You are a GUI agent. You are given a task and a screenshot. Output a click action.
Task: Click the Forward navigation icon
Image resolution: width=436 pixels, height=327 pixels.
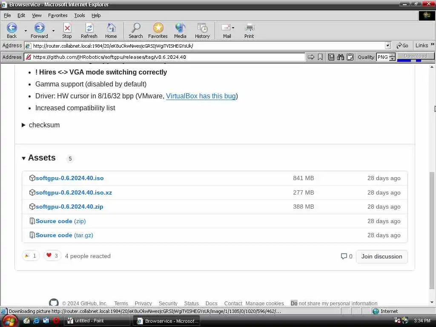click(x=39, y=28)
